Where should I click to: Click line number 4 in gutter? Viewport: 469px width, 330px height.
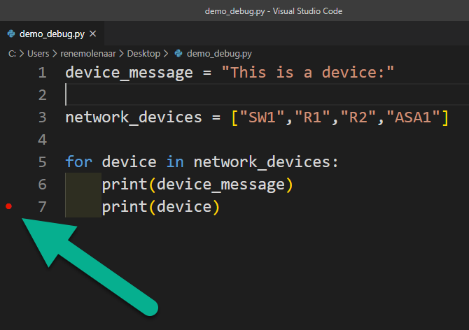pos(42,140)
